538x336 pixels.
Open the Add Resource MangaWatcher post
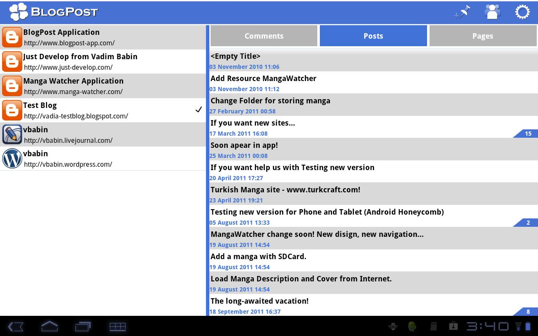coord(374,82)
